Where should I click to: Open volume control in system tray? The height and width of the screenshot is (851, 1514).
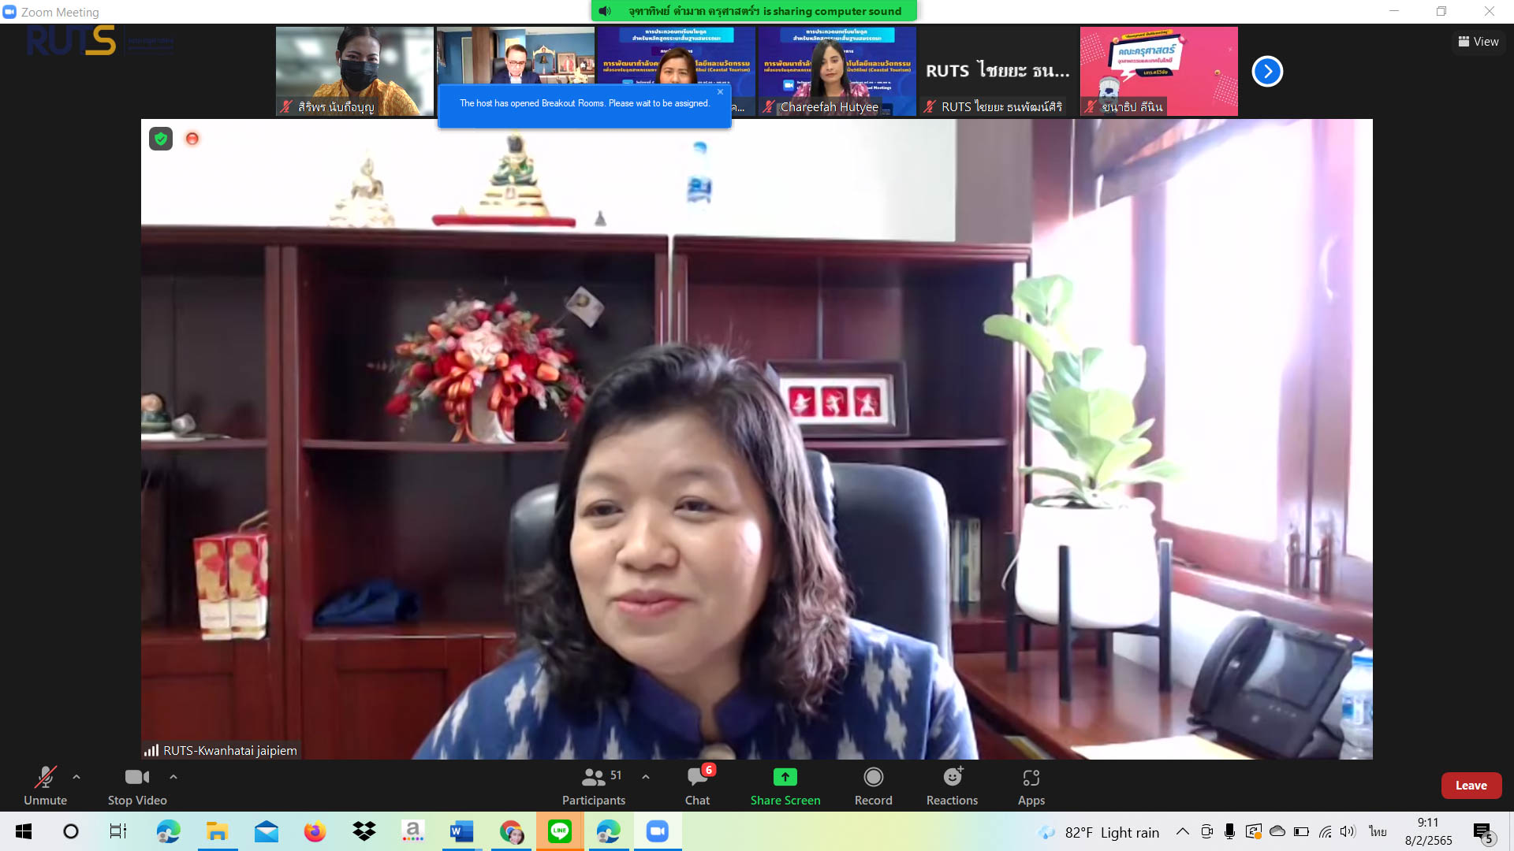(x=1348, y=831)
